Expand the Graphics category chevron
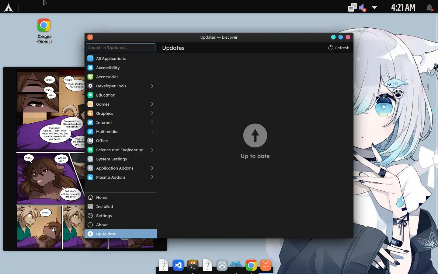 tap(152, 113)
